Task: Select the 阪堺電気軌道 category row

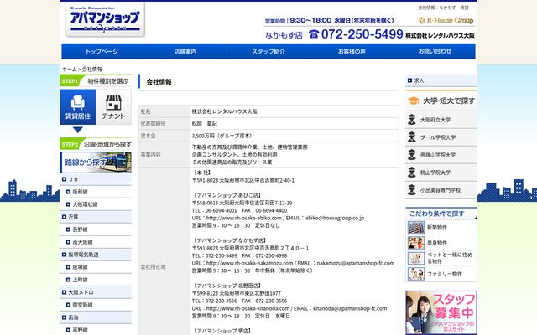Action: point(96,255)
